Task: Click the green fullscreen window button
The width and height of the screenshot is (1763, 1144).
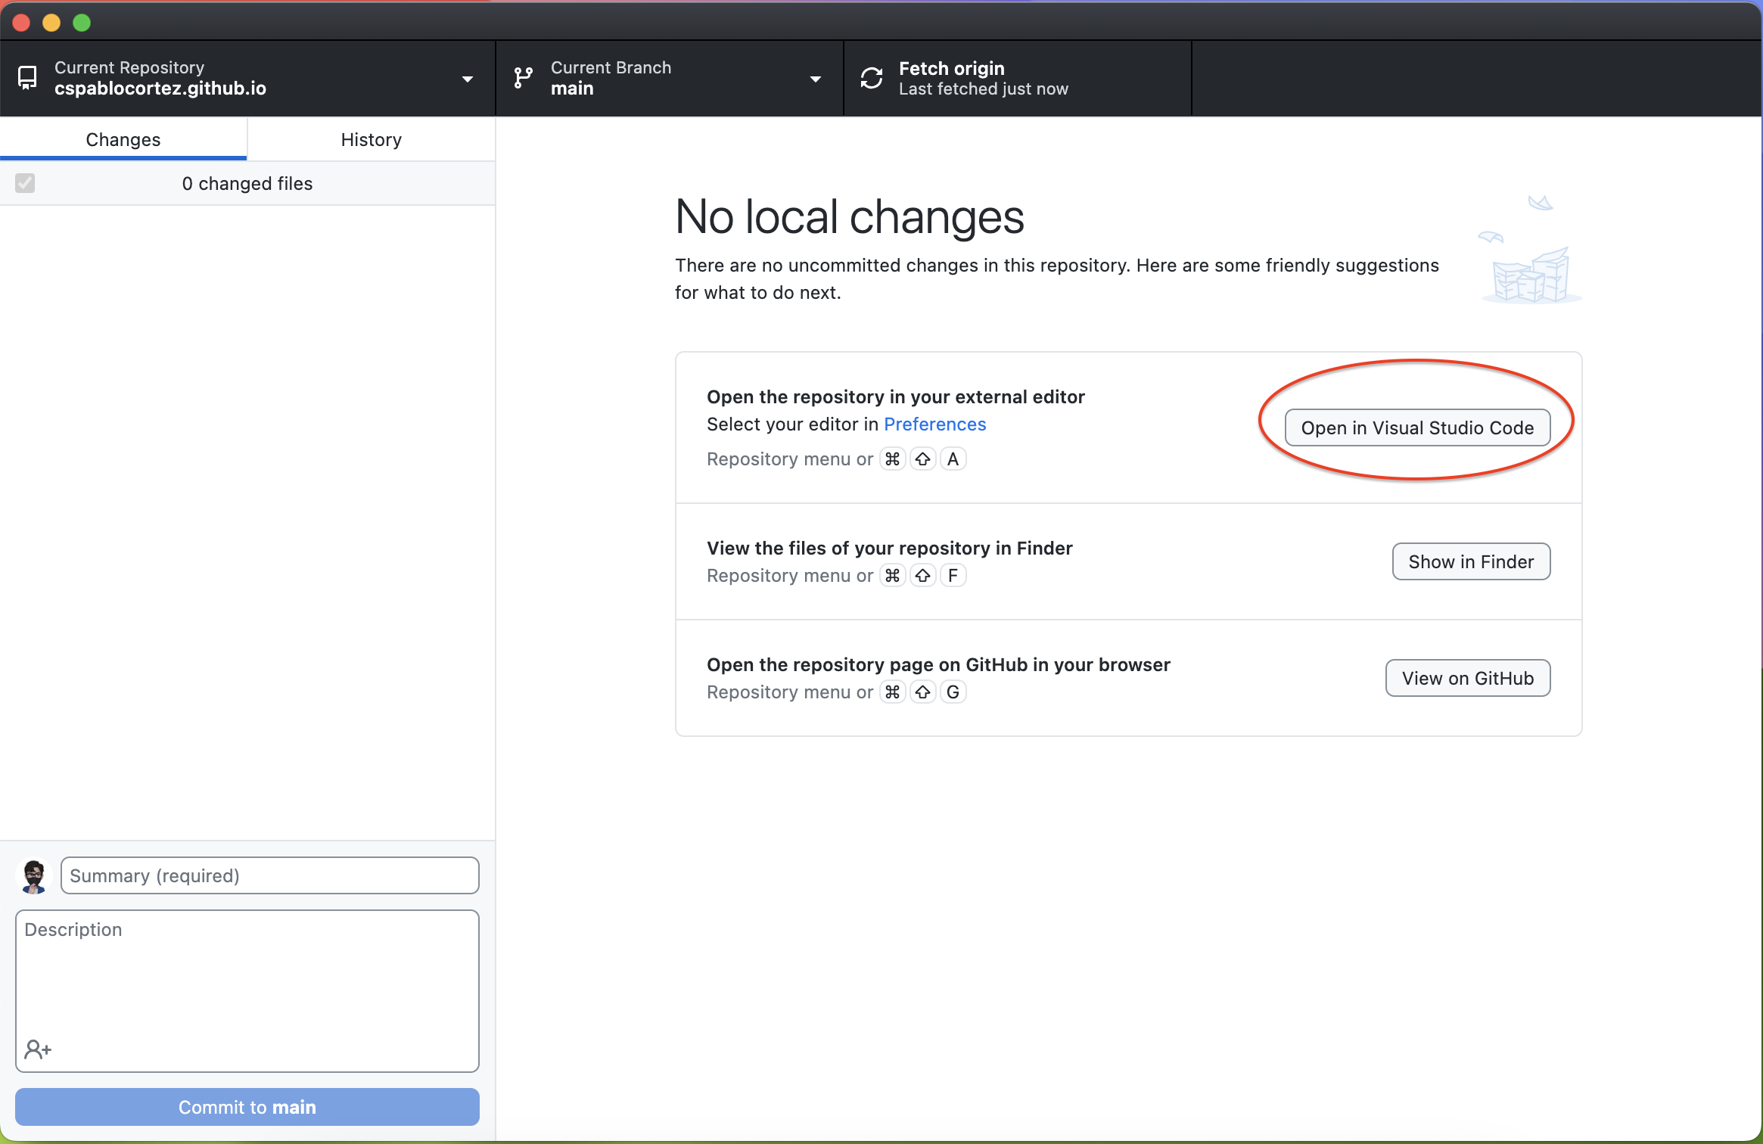Action: (x=82, y=23)
